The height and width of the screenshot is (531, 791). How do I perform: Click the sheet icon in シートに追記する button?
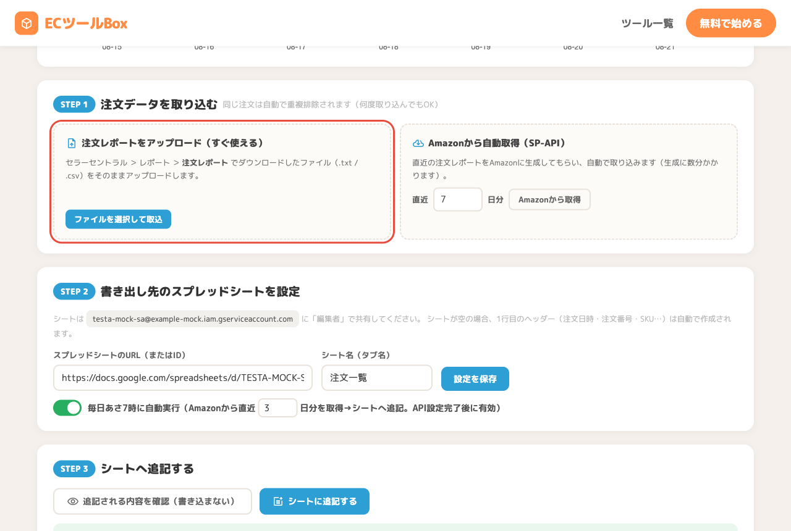(x=278, y=501)
